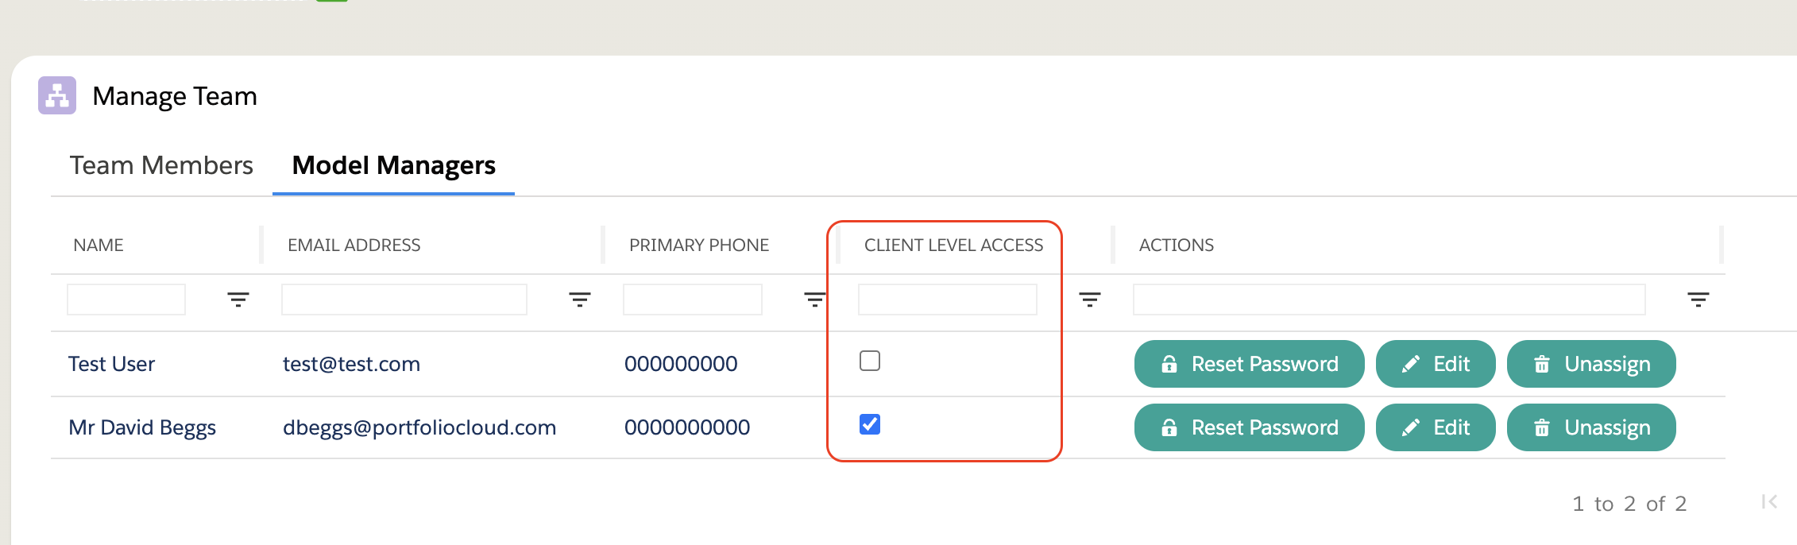1797x545 pixels.
Task: Open the Client Level Access filter icon
Action: pyautogui.click(x=1089, y=300)
